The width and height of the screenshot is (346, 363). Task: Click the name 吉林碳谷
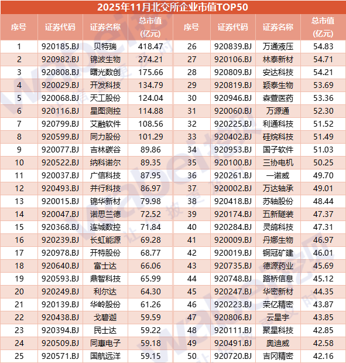pos(105,150)
